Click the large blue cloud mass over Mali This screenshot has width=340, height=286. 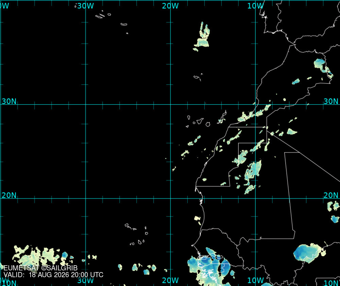tap(309, 253)
